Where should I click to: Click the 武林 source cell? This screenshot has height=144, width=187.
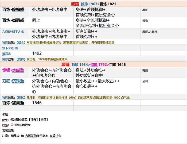tap(163, 86)
